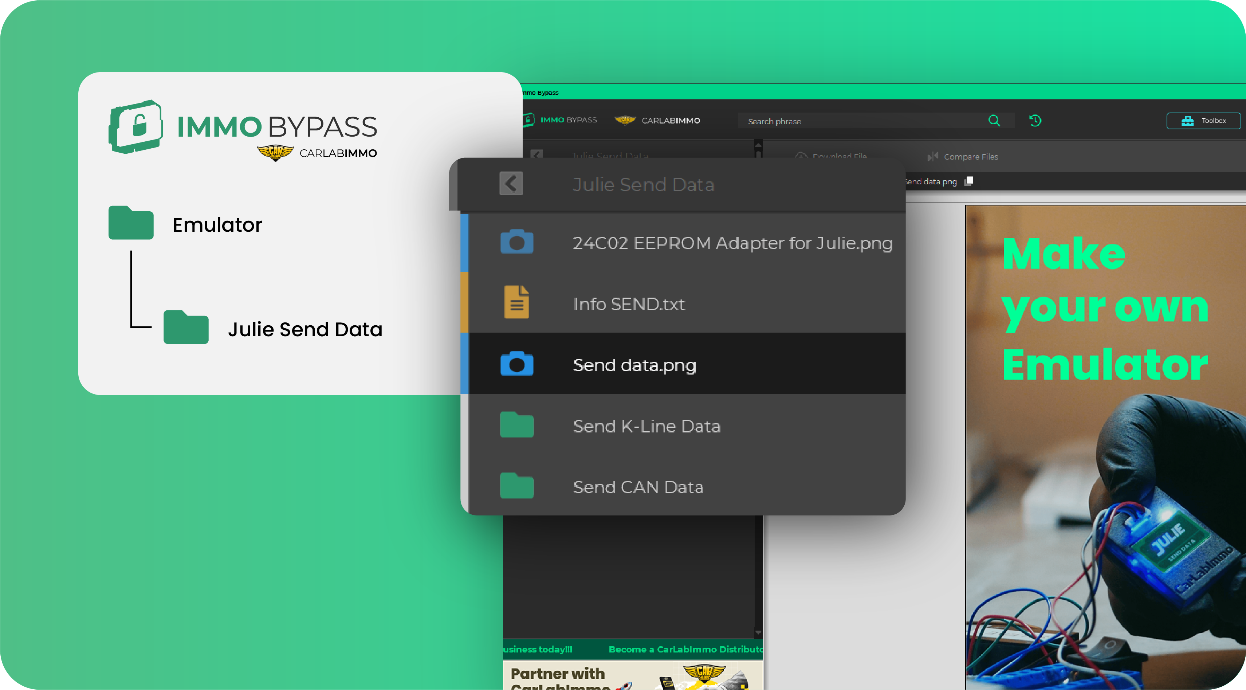Viewport: 1246px width, 690px height.
Task: Click the Immo Bypass padlock logo in header
Action: tap(528, 119)
